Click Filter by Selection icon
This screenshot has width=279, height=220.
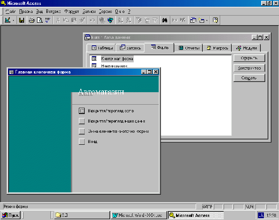tap(139, 20)
